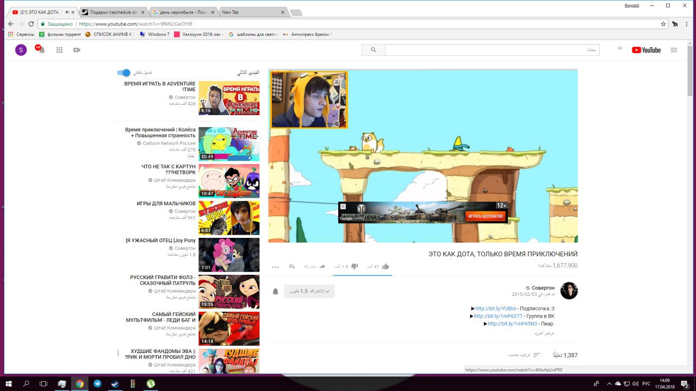
Task: Click ИГРАТЬ БЕСПЛАТНО on the ad
Action: 486,216
